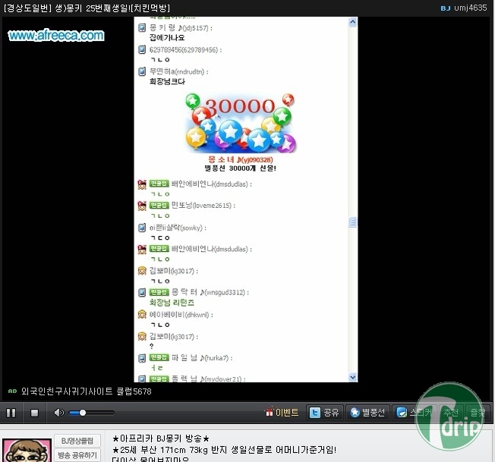495x462 pixels.
Task: Open the 스티커 sticker button
Action: click(415, 413)
